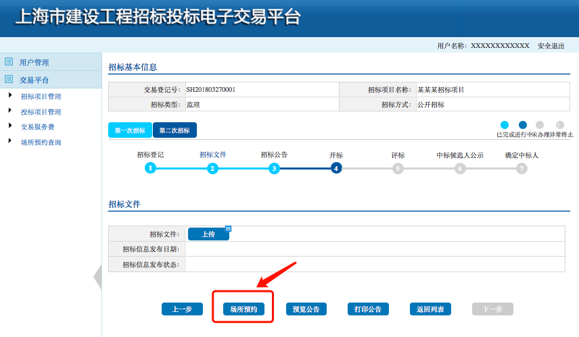The image size is (579, 337).
Task: Click the 异常终止 legend dot
Action: (560, 125)
